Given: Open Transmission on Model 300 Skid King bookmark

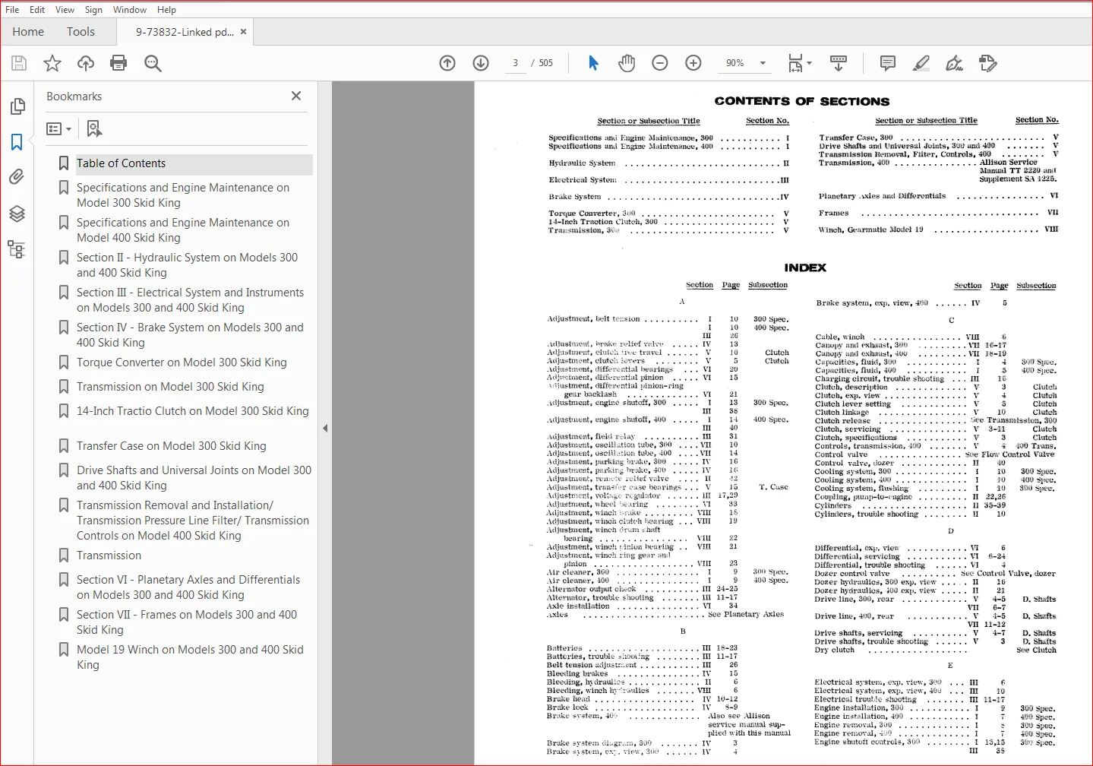Looking at the screenshot, I should pyautogui.click(x=170, y=387).
